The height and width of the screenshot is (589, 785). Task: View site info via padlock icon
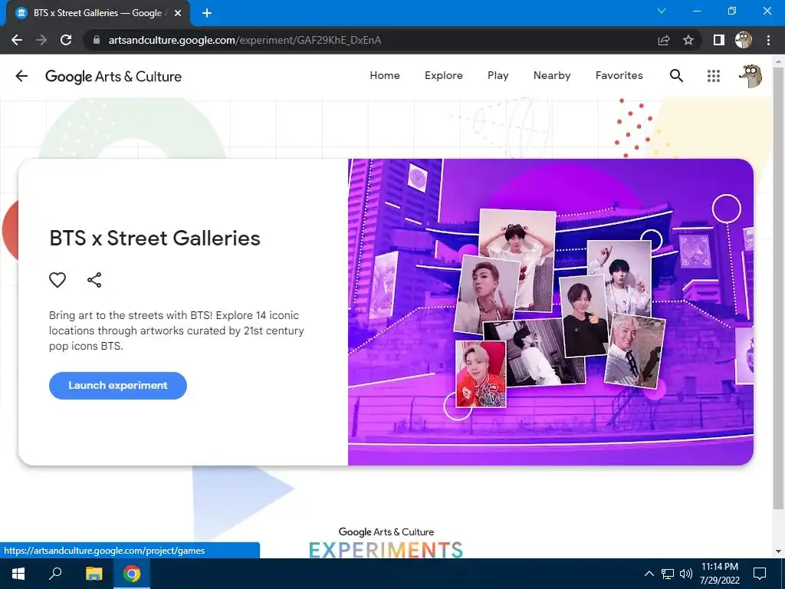point(97,40)
